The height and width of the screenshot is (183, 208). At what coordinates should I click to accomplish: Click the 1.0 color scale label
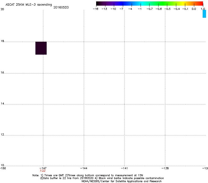[x=203, y=9]
